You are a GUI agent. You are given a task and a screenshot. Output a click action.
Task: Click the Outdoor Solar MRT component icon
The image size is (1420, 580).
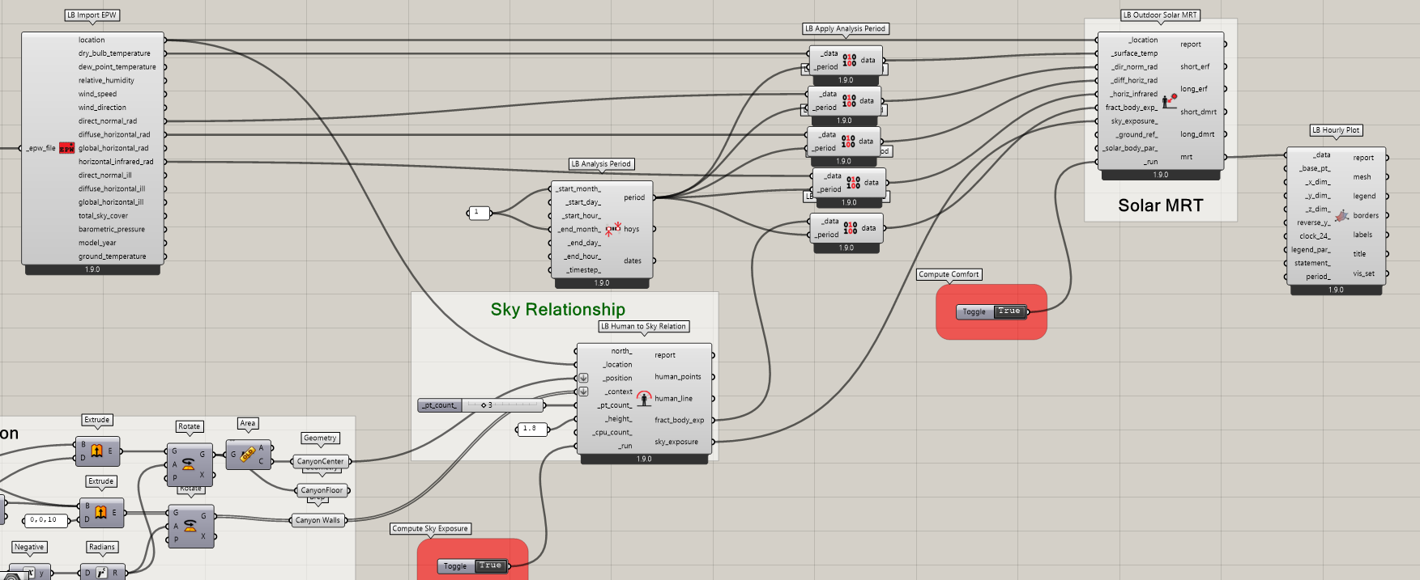(1169, 100)
